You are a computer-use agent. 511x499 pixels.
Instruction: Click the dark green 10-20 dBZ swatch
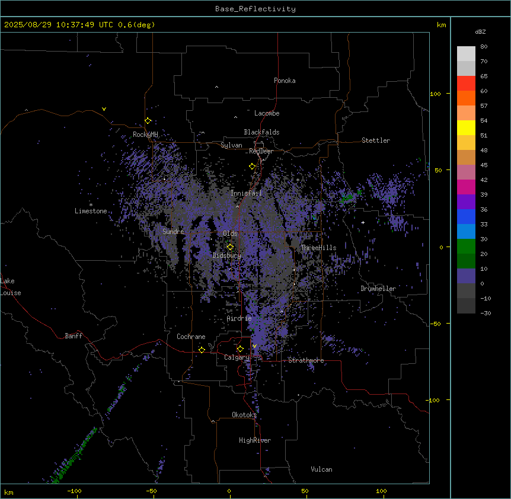(466, 261)
